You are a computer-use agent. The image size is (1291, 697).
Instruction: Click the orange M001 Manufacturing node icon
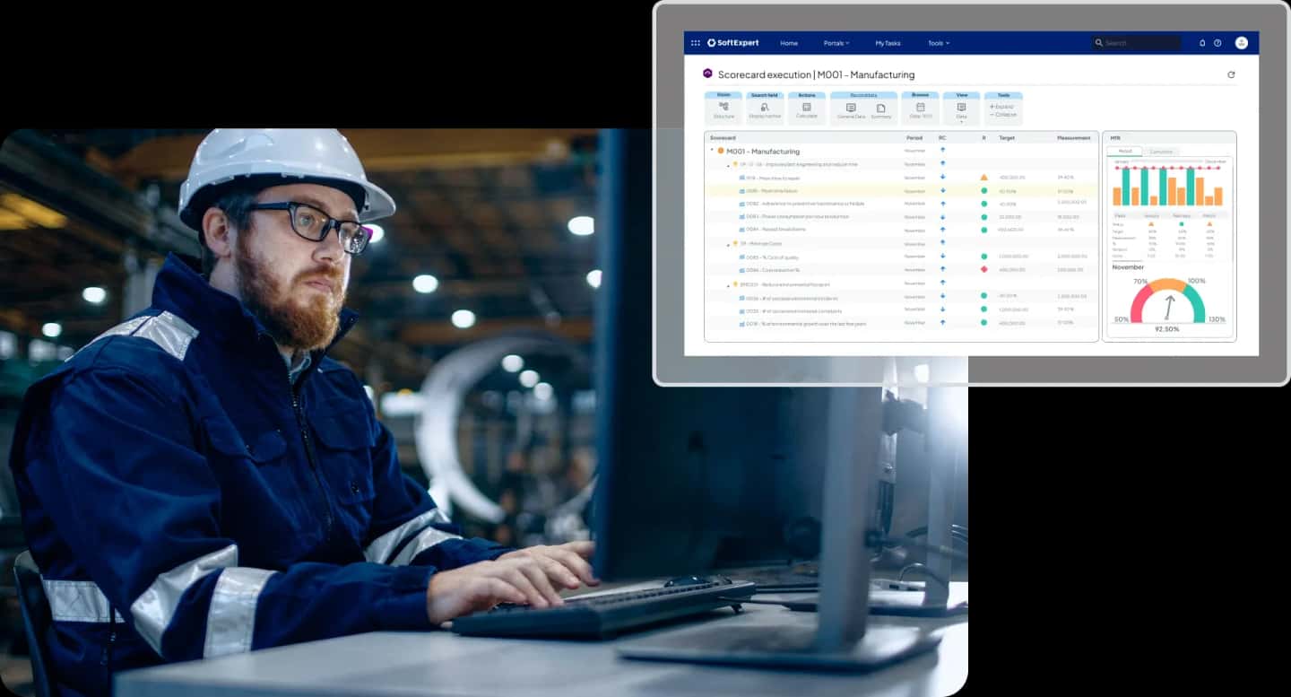coord(721,151)
